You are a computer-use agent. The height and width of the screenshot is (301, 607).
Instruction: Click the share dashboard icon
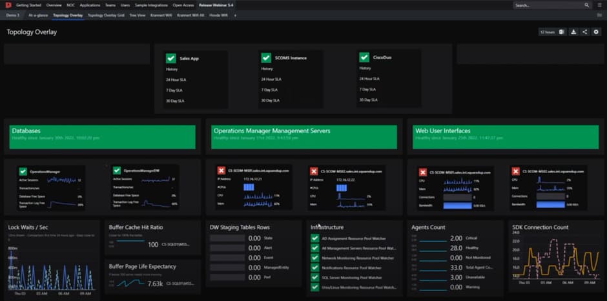pos(585,32)
